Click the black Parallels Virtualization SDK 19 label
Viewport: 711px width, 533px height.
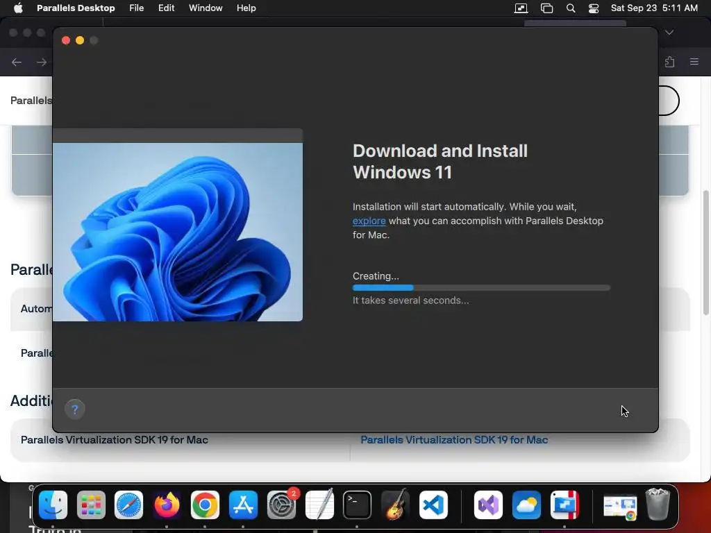[x=115, y=439]
